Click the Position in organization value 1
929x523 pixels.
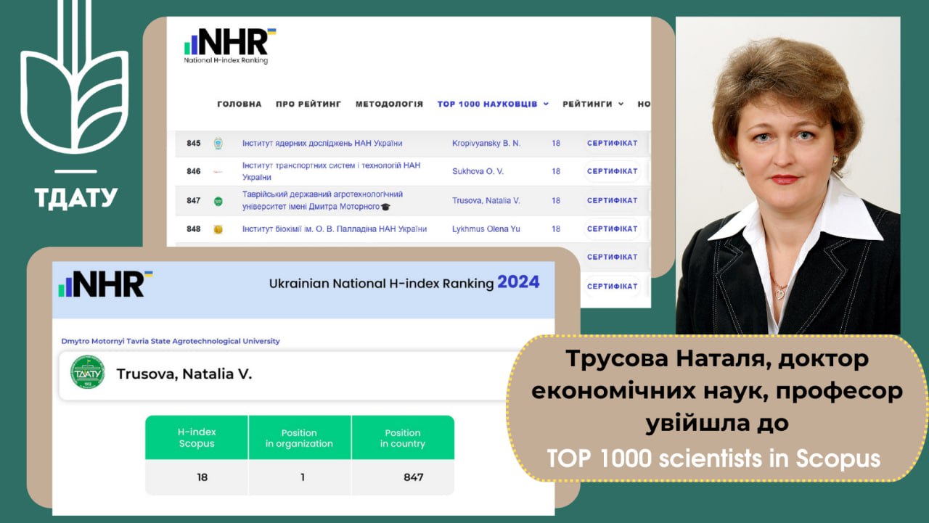click(x=302, y=477)
